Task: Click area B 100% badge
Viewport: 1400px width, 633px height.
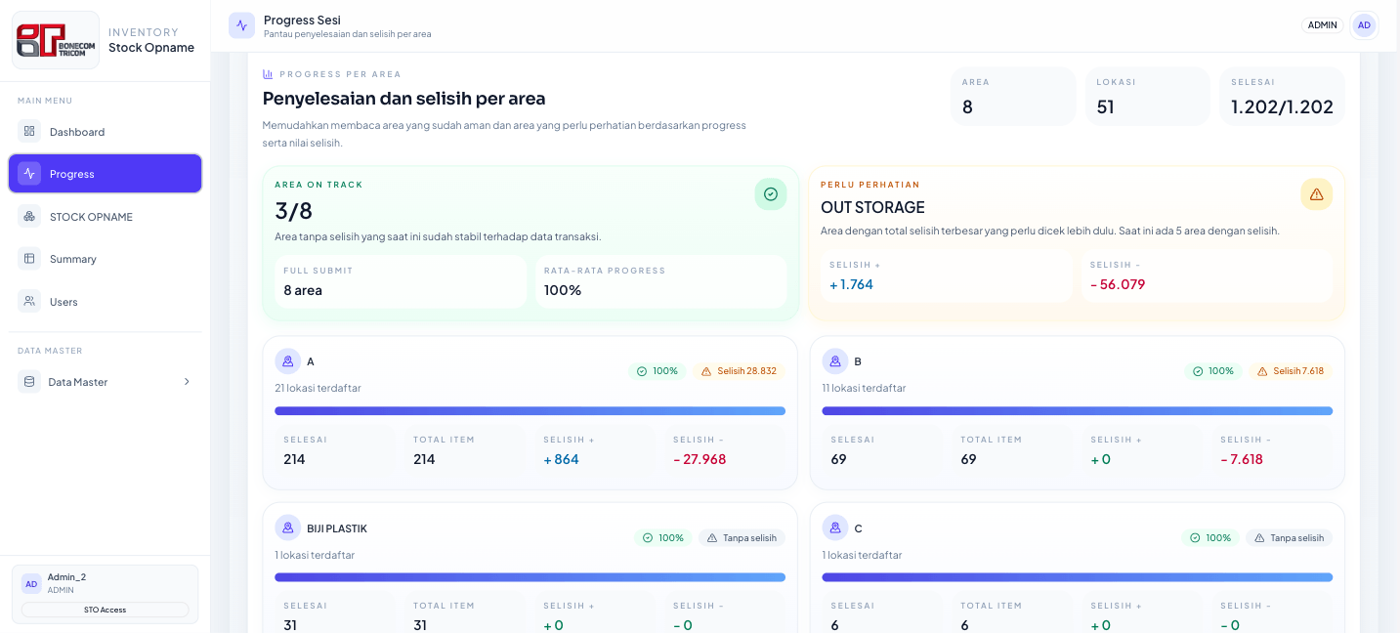Action: click(1213, 371)
